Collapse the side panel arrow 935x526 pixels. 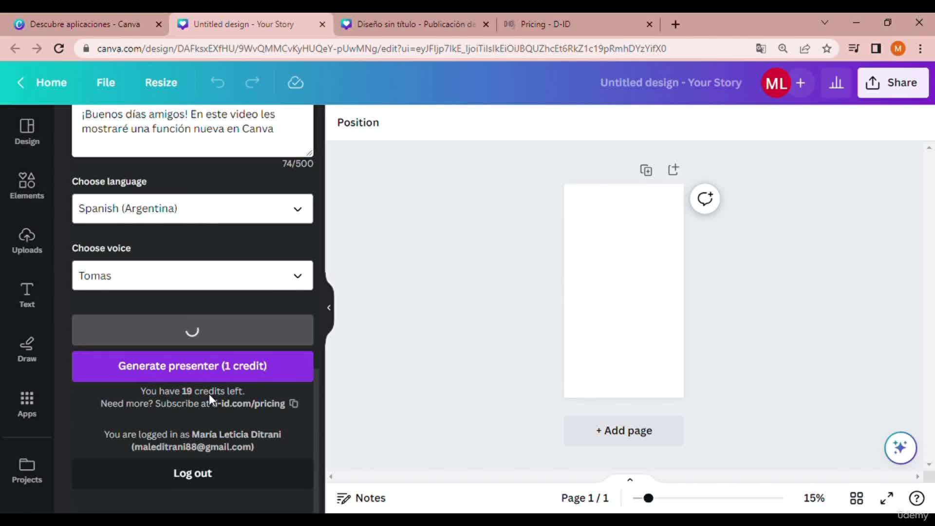329,307
